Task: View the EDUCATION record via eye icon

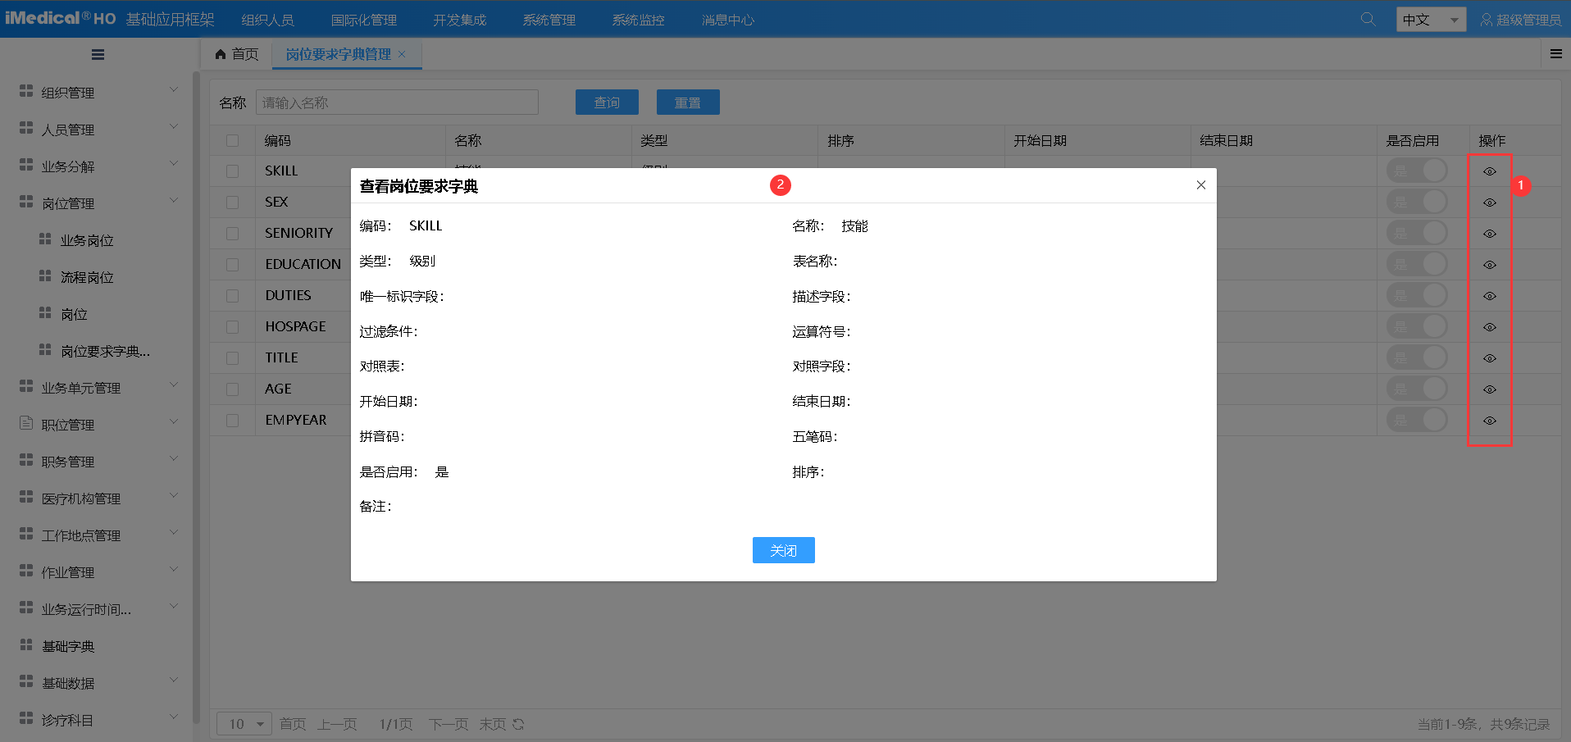Action: tap(1490, 264)
